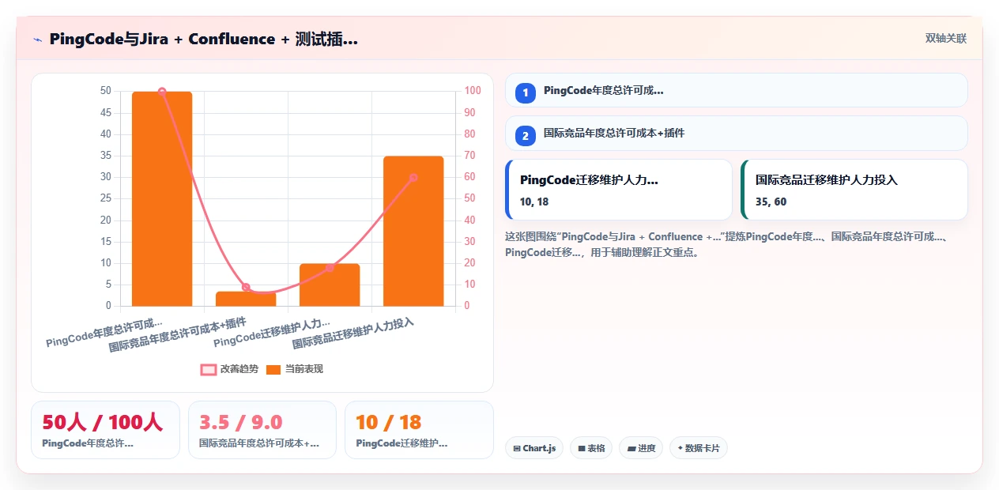999x490 pixels.
Task: Click the right axis value '100'
Action: [x=473, y=91]
